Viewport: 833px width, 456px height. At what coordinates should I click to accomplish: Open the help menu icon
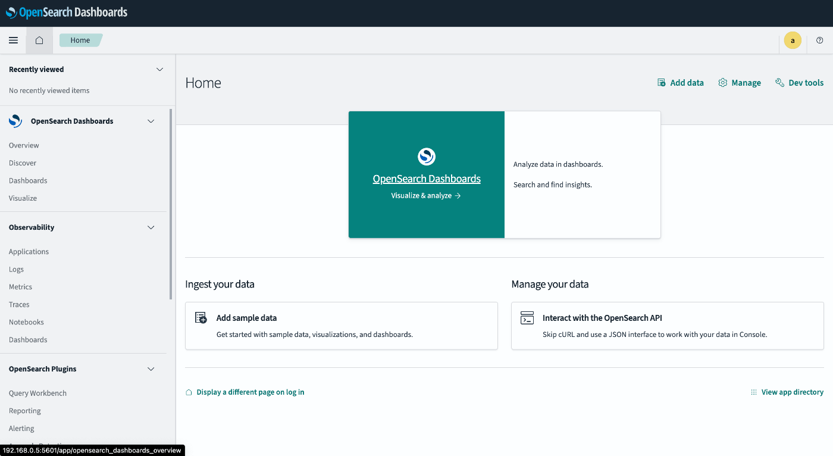[x=820, y=40]
